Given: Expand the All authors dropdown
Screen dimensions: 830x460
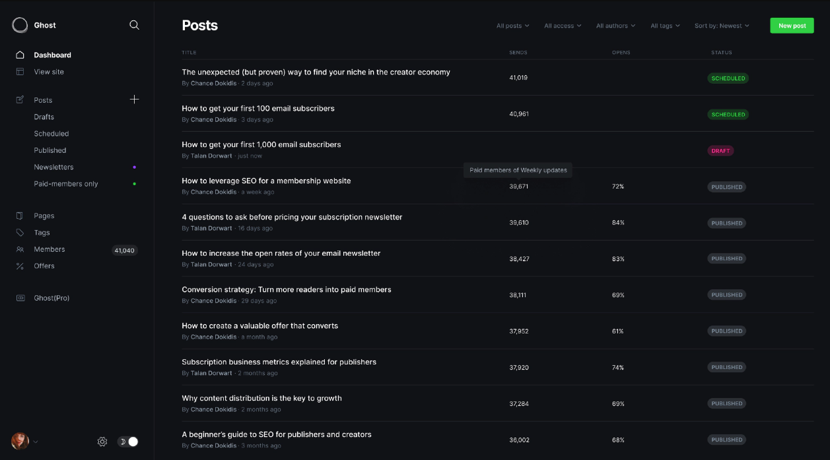Looking at the screenshot, I should [615, 26].
